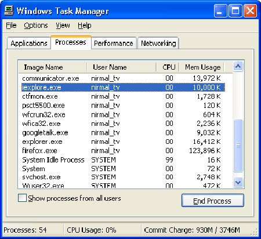Open the Options menu
This screenshot has width=261, height=239.
36,26
